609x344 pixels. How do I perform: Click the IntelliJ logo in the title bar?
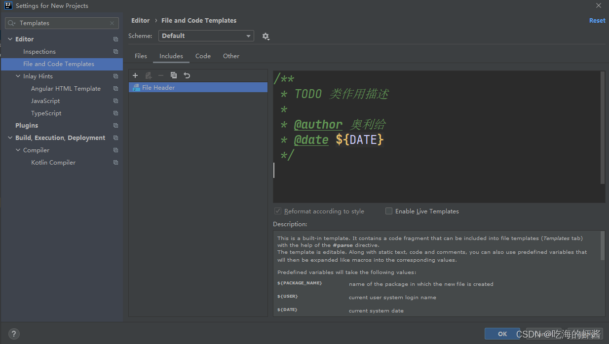coord(8,6)
